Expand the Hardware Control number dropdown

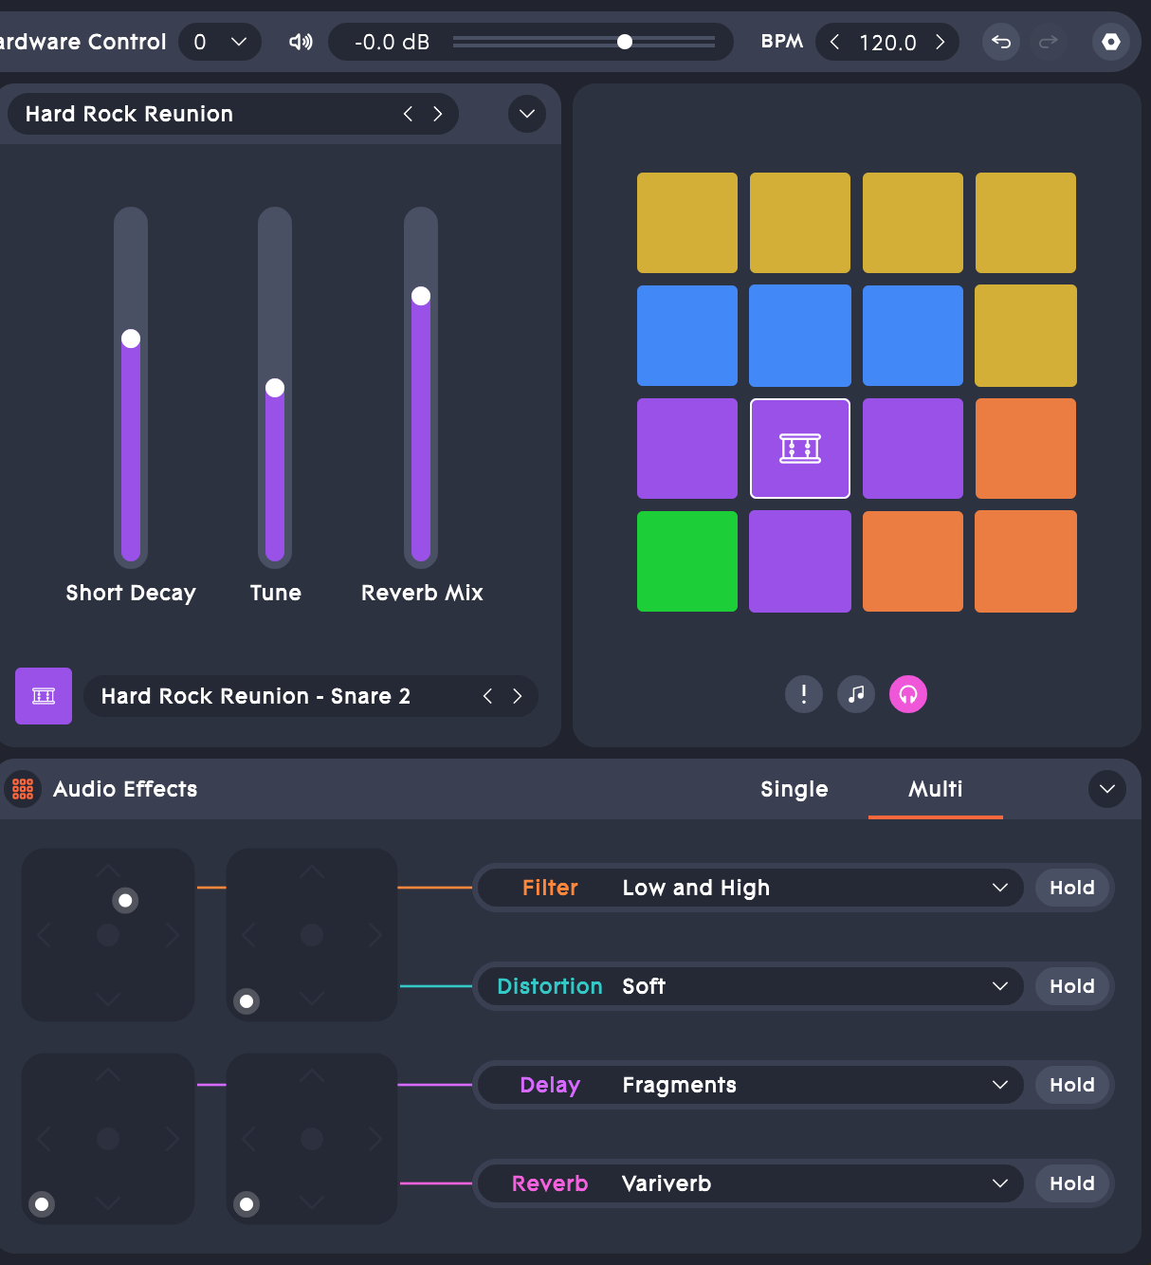(239, 42)
